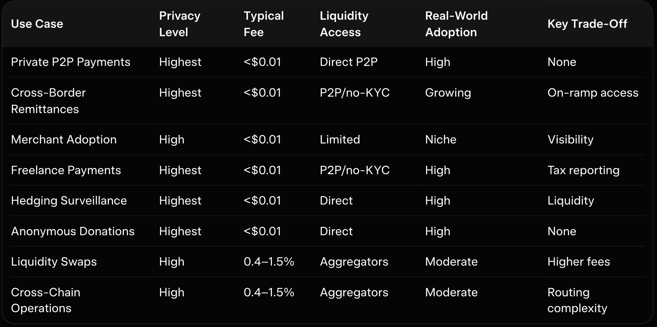The image size is (657, 327).
Task: Select the Hedging Surveillance row label
Action: coord(69,201)
